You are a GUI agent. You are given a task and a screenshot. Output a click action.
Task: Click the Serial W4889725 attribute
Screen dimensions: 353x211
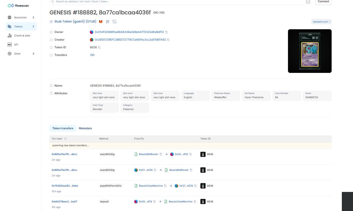point(317,95)
